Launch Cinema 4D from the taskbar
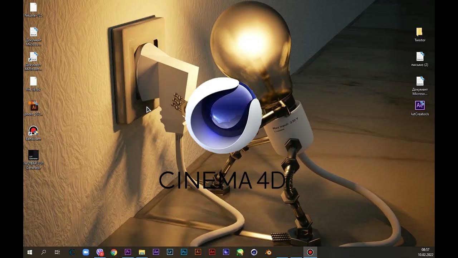This screenshot has height=258, width=458. (x=254, y=252)
